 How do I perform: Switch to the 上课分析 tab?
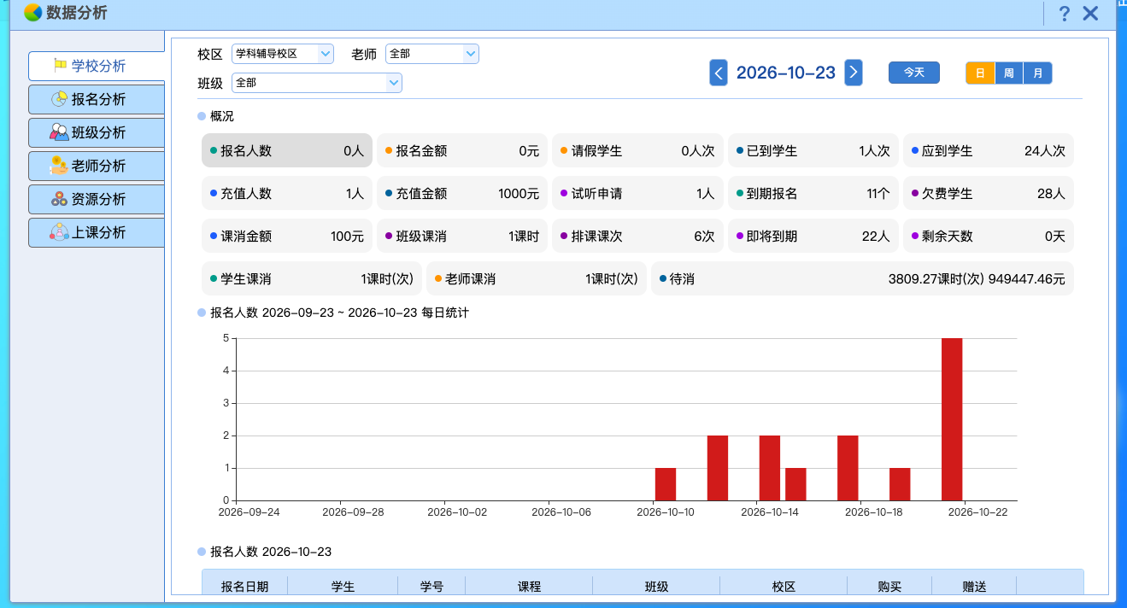[97, 232]
